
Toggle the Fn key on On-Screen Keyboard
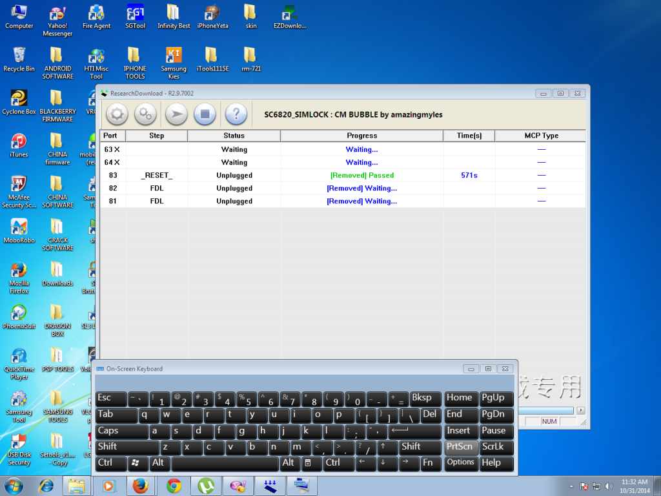[428, 462]
